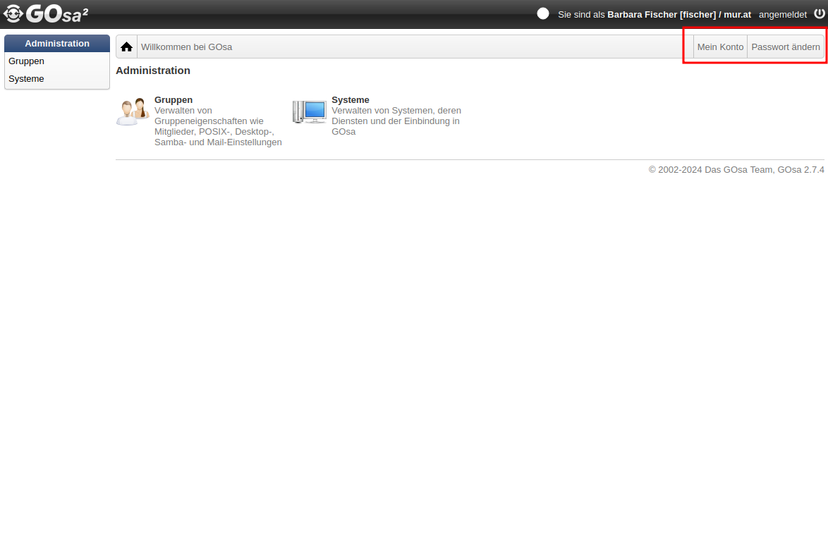Click the bold Systeme heading link
This screenshot has height=538, width=828.
point(350,100)
